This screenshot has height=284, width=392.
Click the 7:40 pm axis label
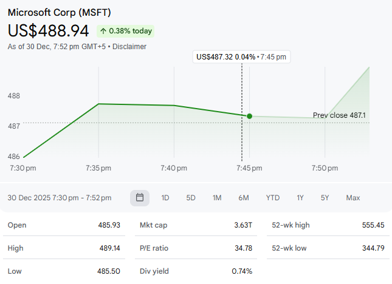point(174,168)
